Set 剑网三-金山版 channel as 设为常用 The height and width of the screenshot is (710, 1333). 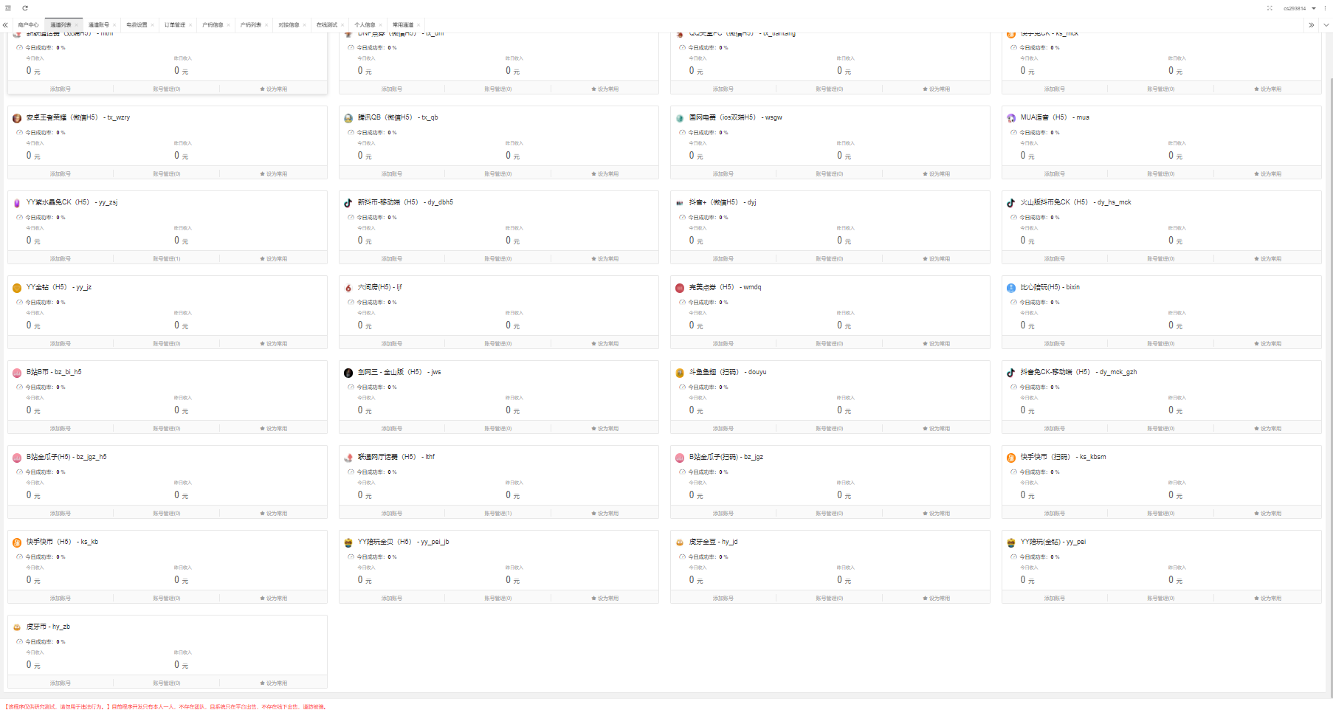point(604,429)
